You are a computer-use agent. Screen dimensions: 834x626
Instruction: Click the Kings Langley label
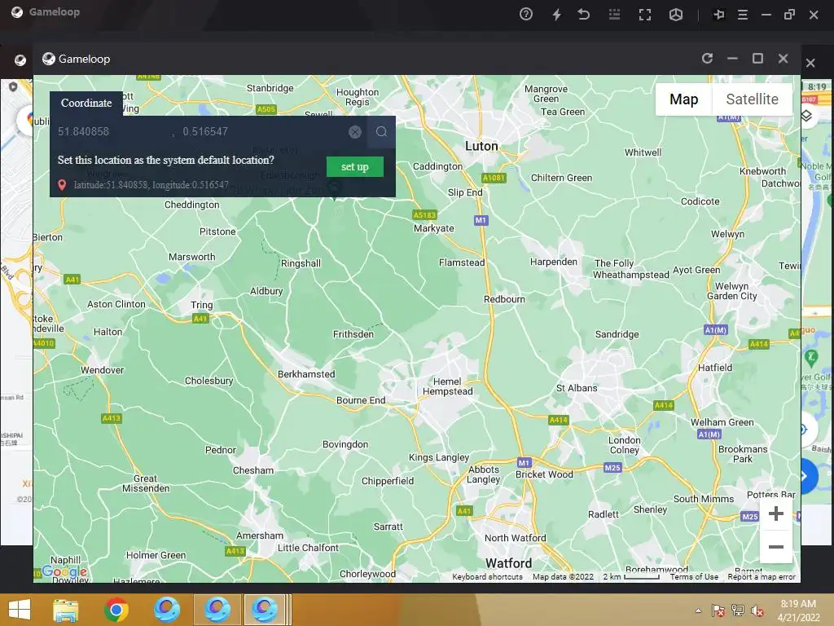click(x=439, y=457)
